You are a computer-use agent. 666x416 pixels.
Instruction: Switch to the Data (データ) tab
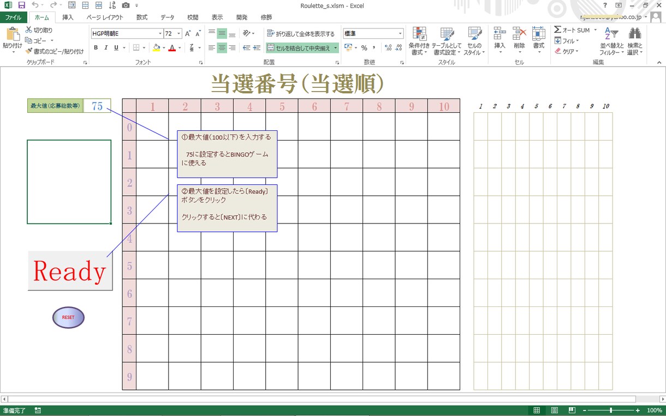(168, 17)
